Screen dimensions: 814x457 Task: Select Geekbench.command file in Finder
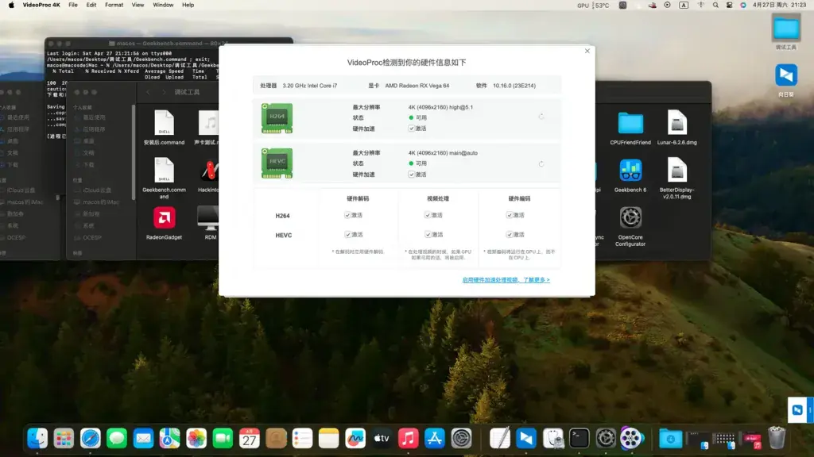164,179
